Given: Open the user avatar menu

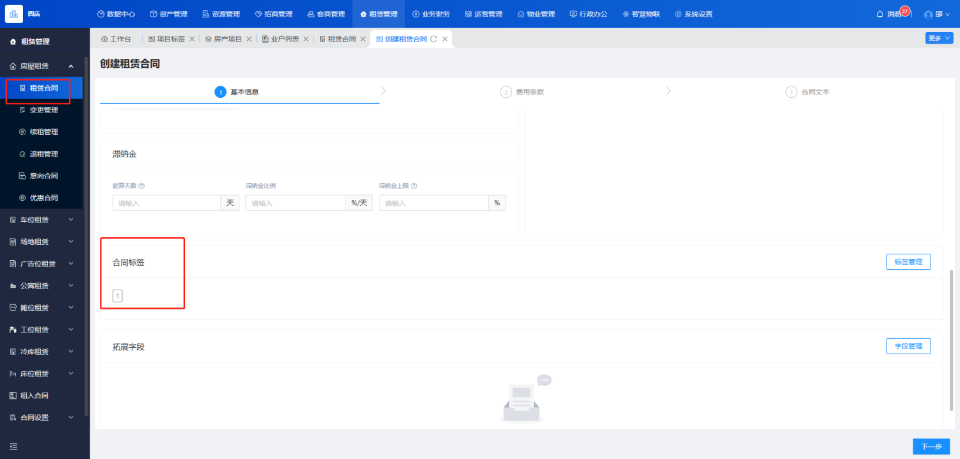Looking at the screenshot, I should tap(937, 14).
